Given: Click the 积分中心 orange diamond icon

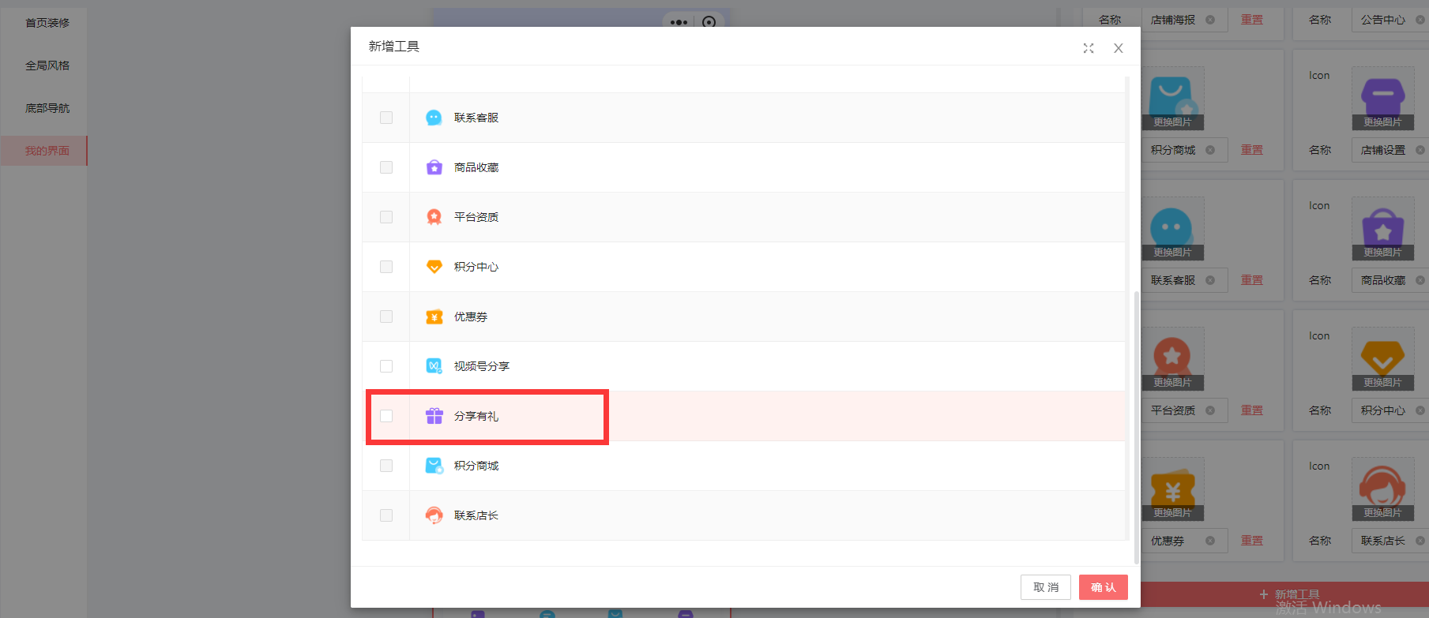Looking at the screenshot, I should (x=434, y=267).
